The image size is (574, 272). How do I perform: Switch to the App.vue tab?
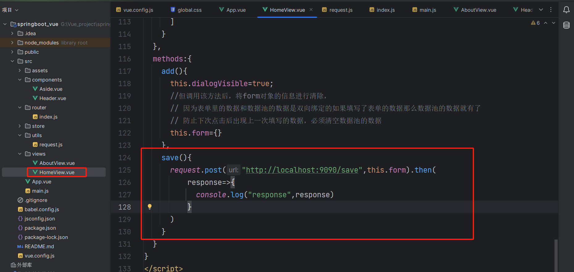click(232, 10)
